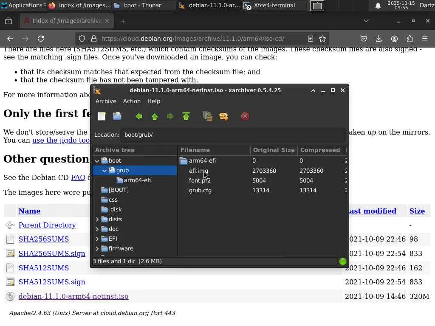Select arm64-efi in the archive tree

pyautogui.click(x=137, y=180)
